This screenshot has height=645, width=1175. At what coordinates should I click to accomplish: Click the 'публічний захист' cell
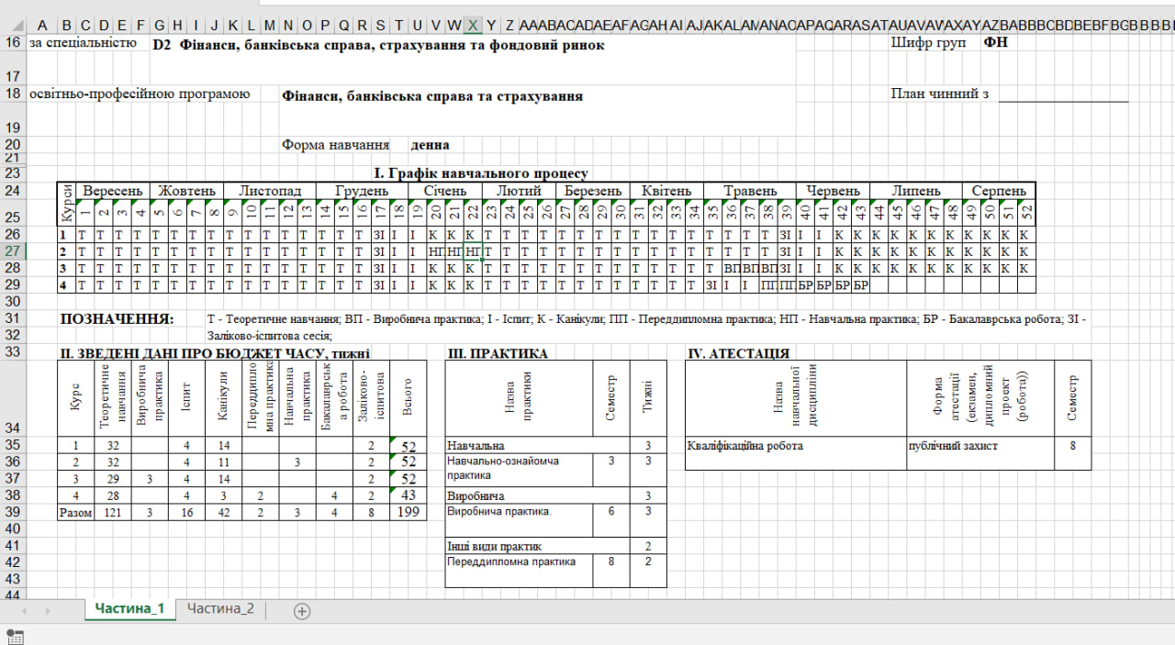click(980, 452)
